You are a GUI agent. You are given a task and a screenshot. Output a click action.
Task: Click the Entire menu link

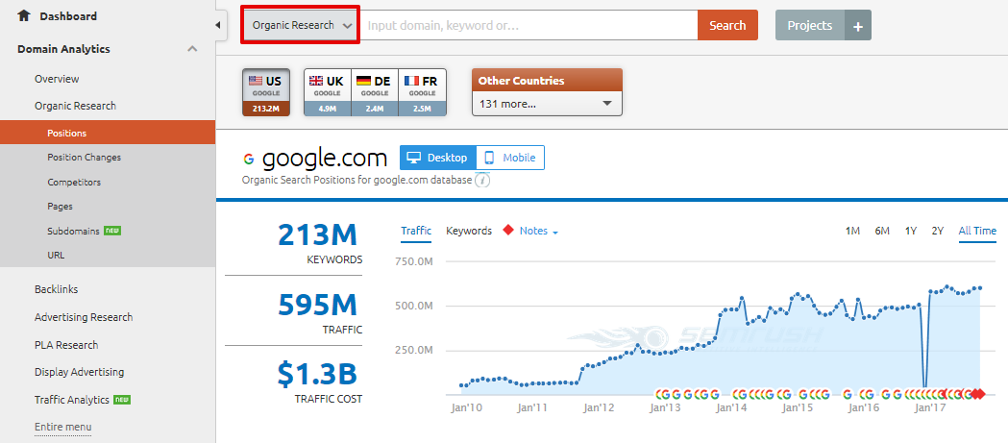pos(63,427)
